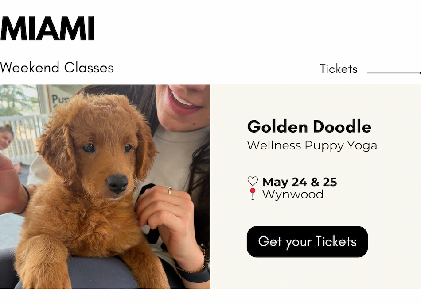
Task: Click the Wellness Puppy Yoga subtitle
Action: (x=312, y=145)
